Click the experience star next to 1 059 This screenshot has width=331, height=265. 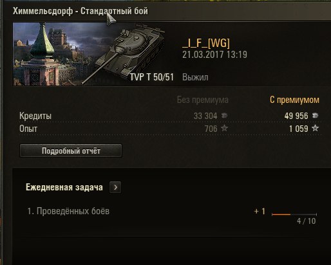(x=315, y=128)
